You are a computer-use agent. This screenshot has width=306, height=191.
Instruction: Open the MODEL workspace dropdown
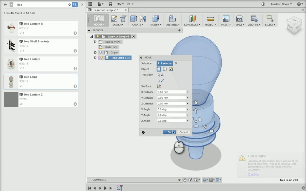[99, 25]
